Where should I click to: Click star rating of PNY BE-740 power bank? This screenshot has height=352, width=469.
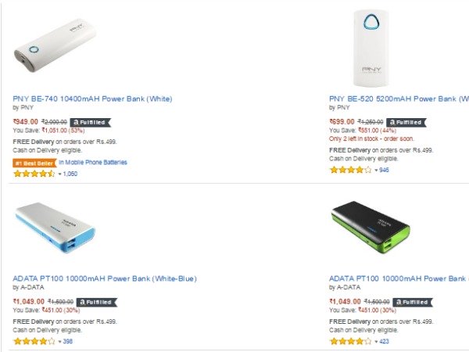tap(34, 174)
